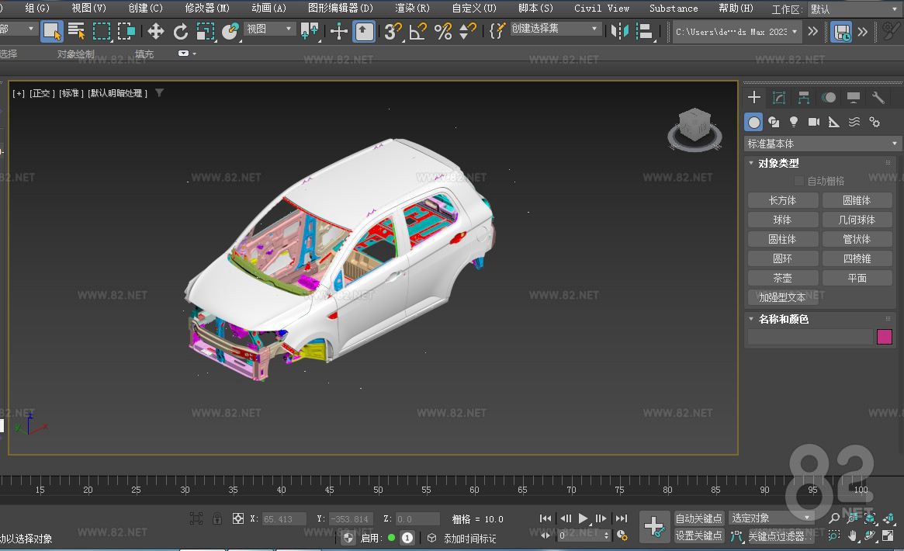Toggle the 启用 time tag switch

tap(392, 537)
